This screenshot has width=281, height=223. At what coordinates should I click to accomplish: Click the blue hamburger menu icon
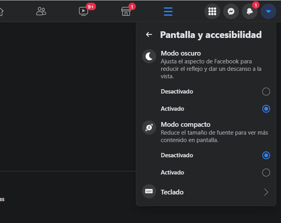(168, 11)
